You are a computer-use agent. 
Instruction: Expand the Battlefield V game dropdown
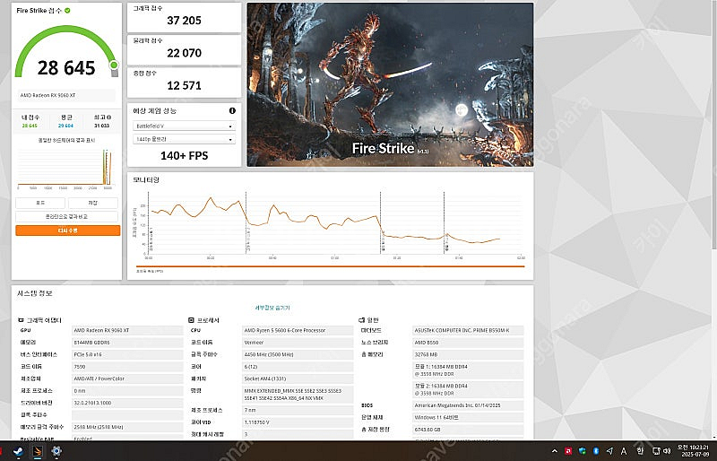pos(184,126)
